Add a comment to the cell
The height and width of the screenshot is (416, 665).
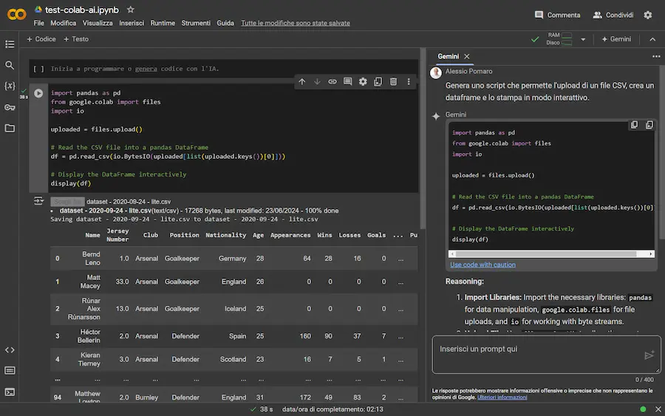[x=347, y=81]
